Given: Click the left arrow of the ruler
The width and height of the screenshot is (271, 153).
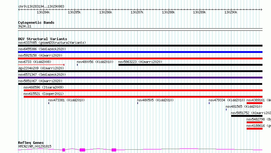Looking at the screenshot, I should 19,9.
